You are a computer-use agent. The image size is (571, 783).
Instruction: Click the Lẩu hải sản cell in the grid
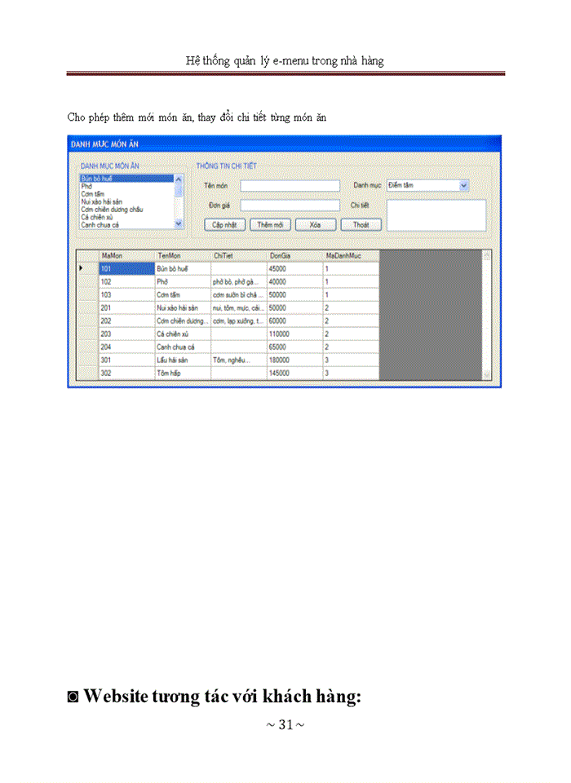[x=183, y=360]
